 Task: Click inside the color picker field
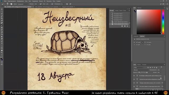coord(149,22)
